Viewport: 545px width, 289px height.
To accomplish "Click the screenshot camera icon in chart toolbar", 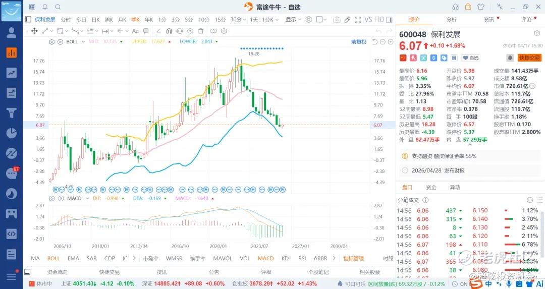I will [337, 20].
